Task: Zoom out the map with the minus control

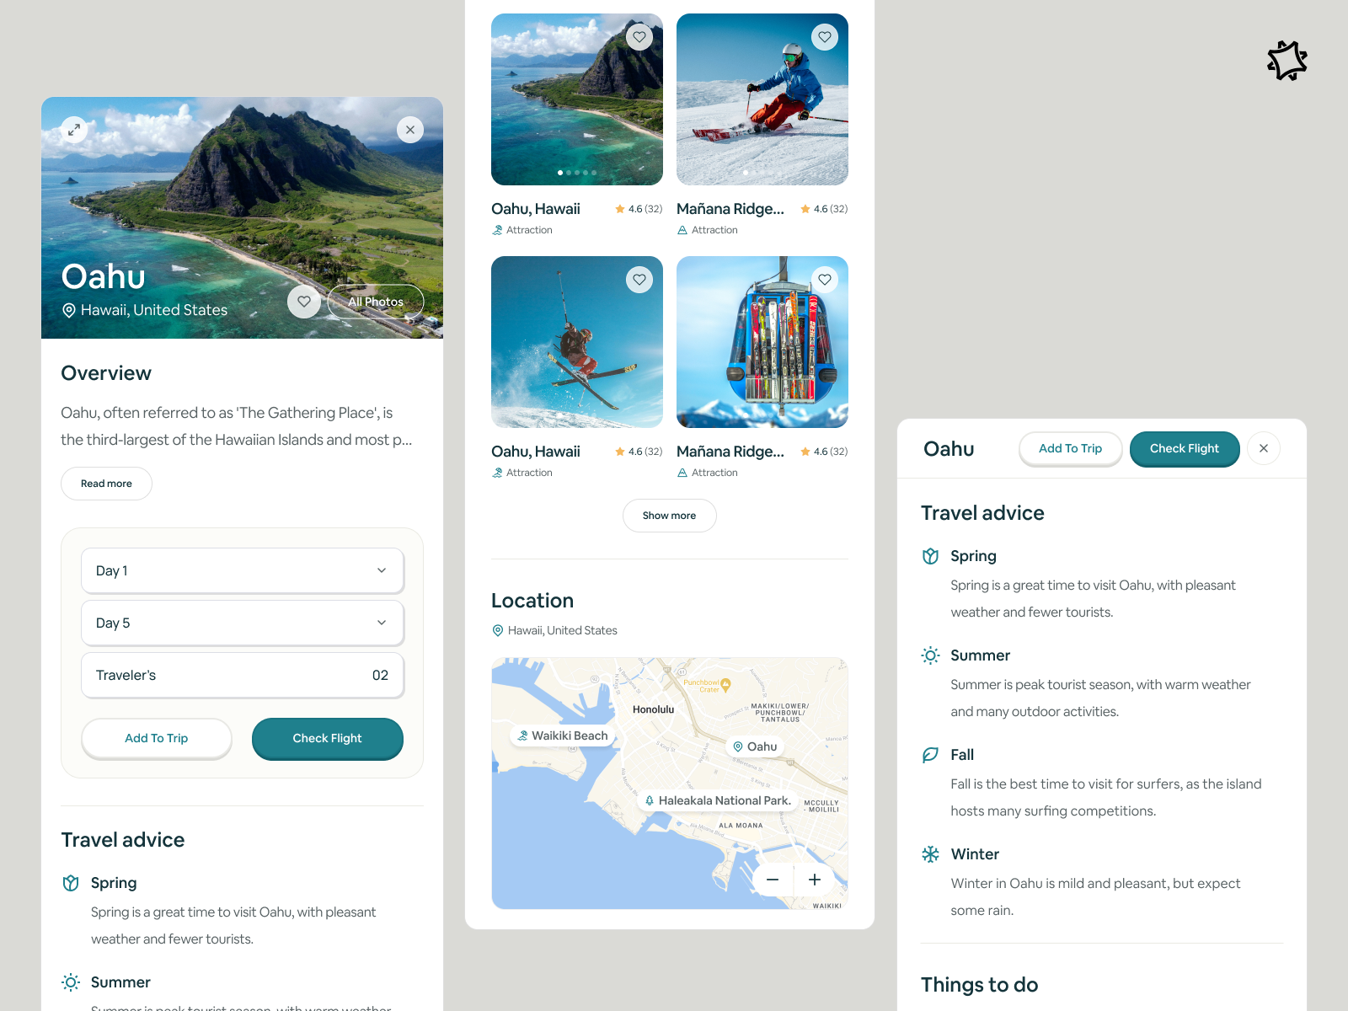Action: [x=772, y=879]
